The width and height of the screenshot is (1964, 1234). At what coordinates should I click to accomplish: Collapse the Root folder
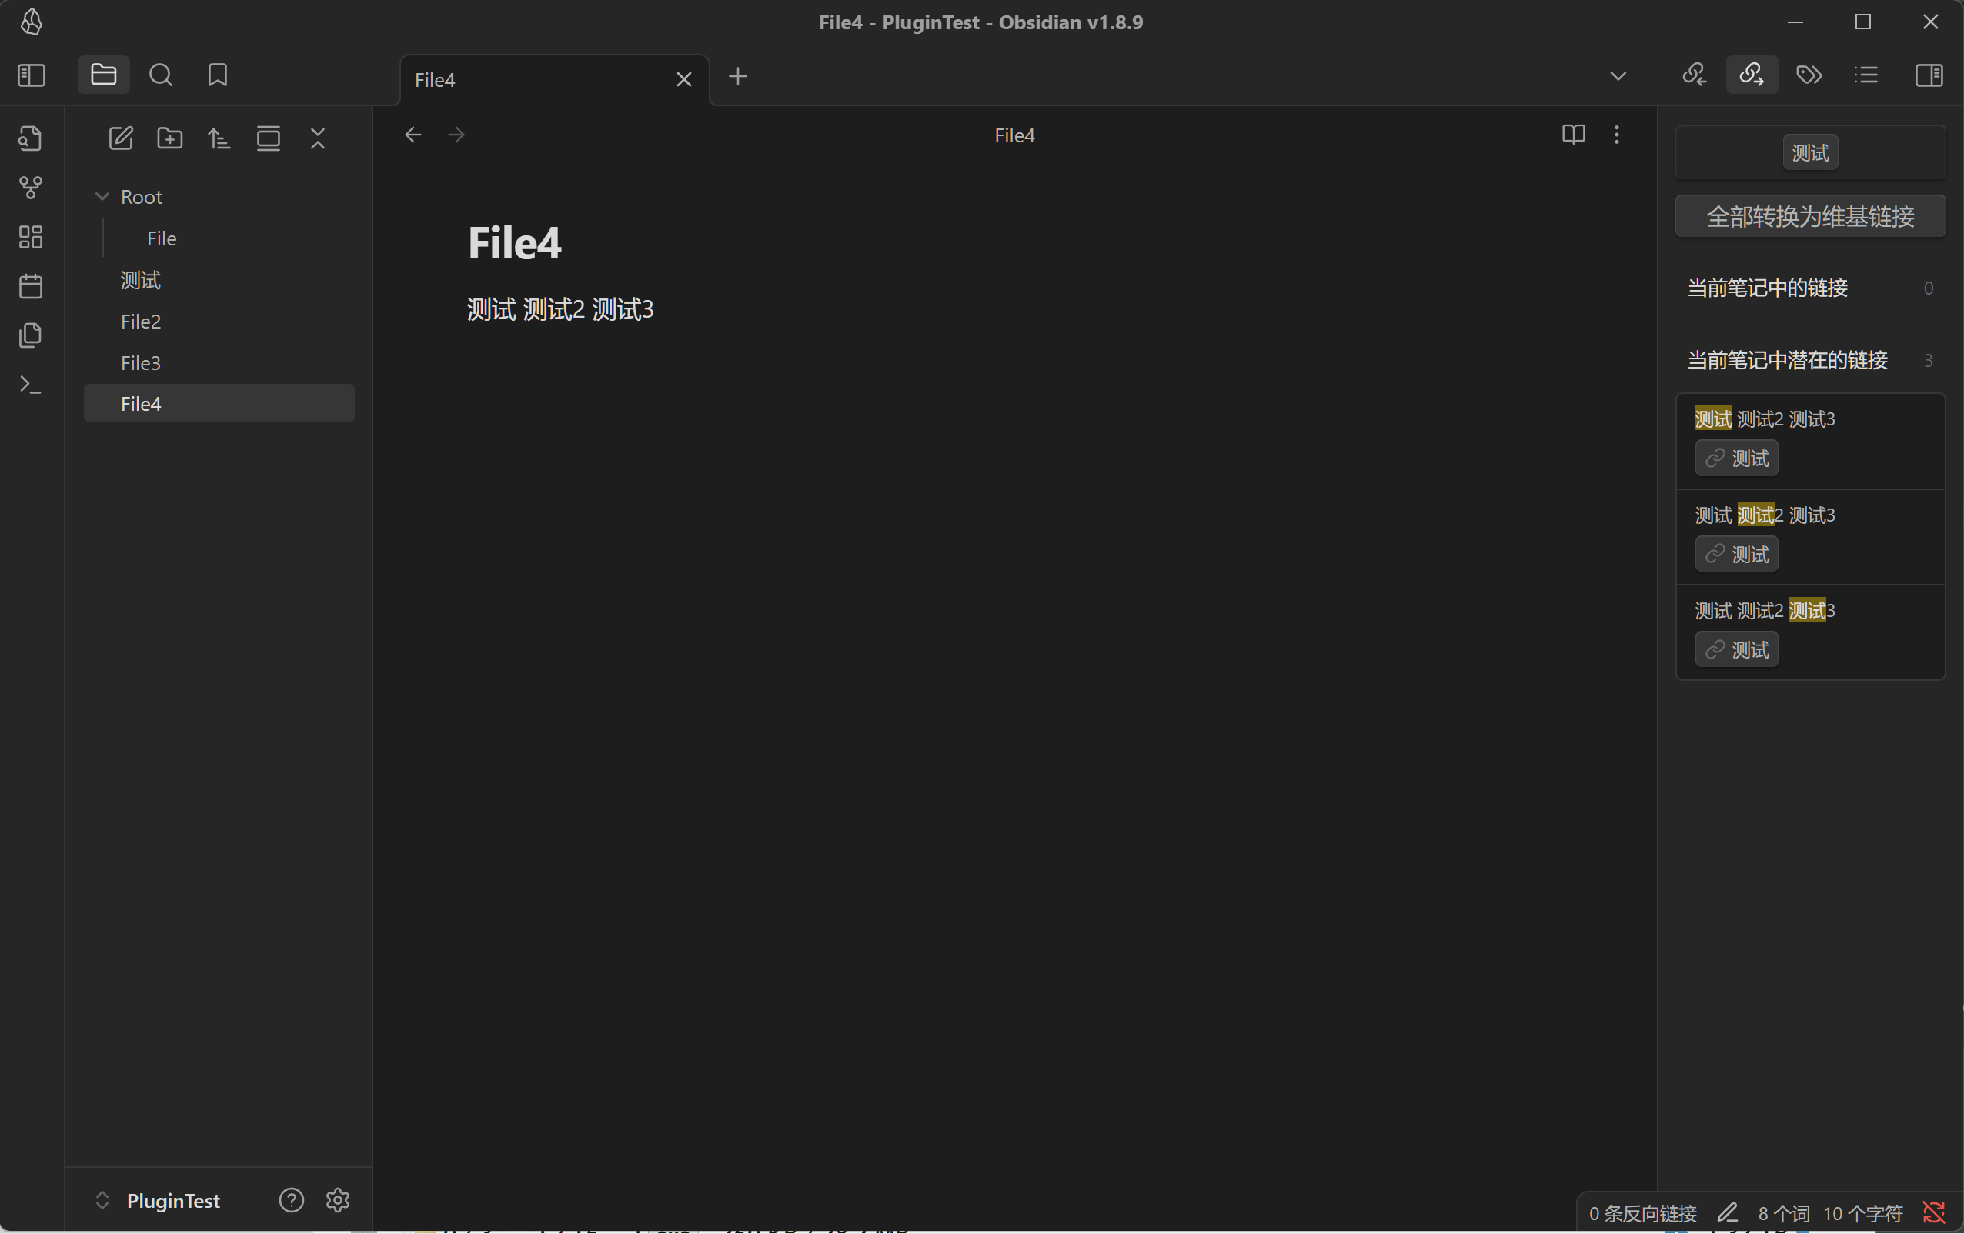103,196
